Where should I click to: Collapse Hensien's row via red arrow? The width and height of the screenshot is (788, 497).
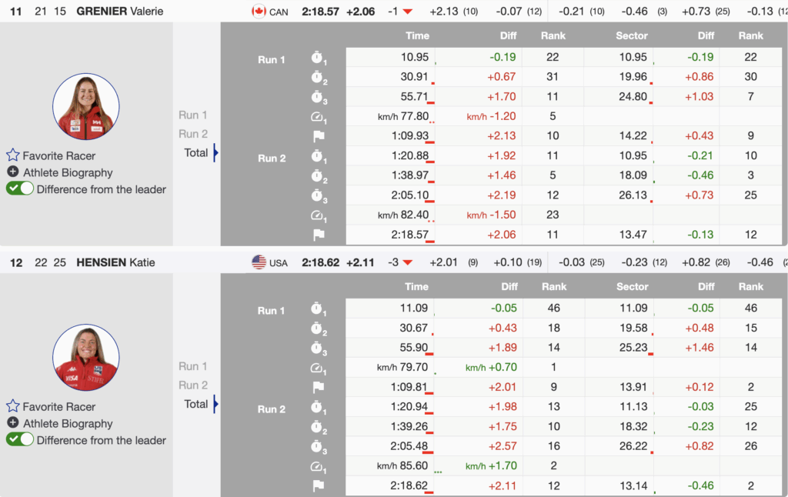[x=408, y=262]
